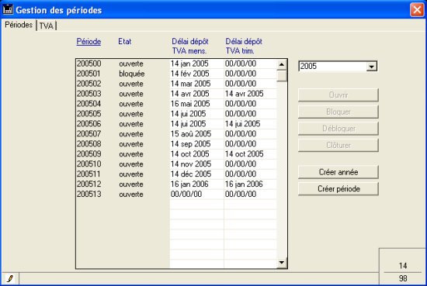Click the value 98 in bottom-right panel
Image resolution: width=427 pixels, height=286 pixels.
tap(403, 279)
